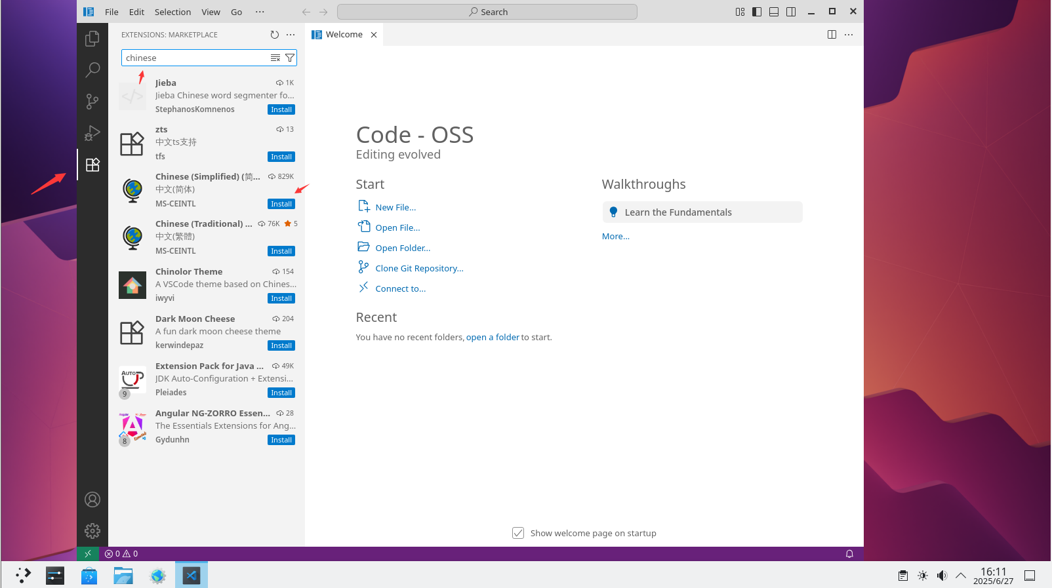Image resolution: width=1052 pixels, height=588 pixels.
Task: Open the web browser globe taskbar icon
Action: click(x=157, y=576)
